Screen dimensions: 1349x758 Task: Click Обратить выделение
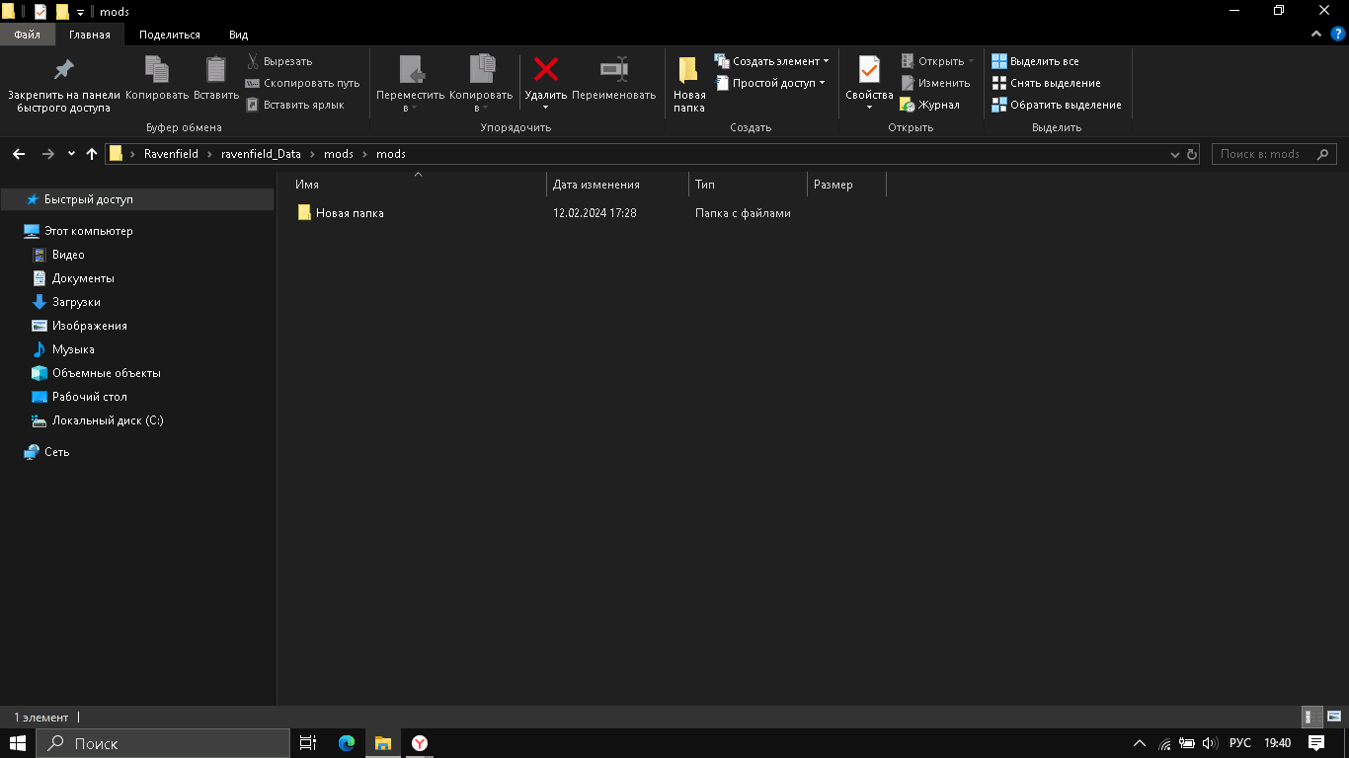click(x=1057, y=105)
